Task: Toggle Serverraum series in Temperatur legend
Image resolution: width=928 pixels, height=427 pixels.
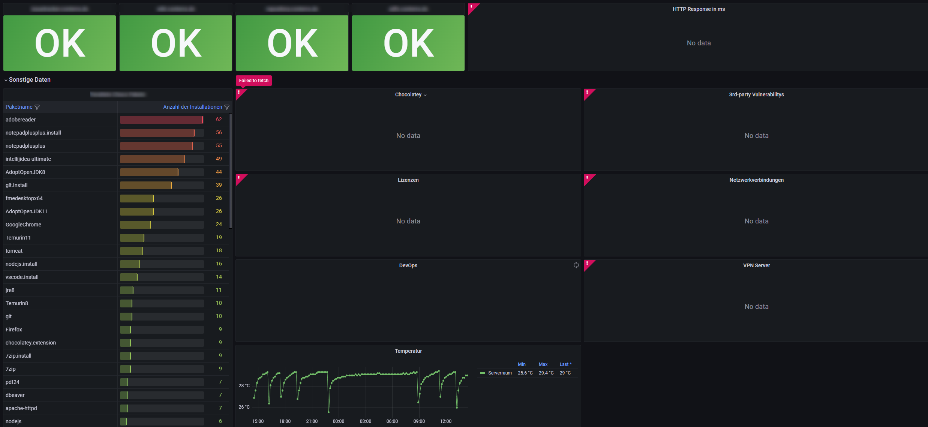Action: (499, 373)
